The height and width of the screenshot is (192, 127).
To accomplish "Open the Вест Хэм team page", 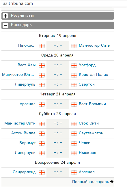I will (27, 65).
